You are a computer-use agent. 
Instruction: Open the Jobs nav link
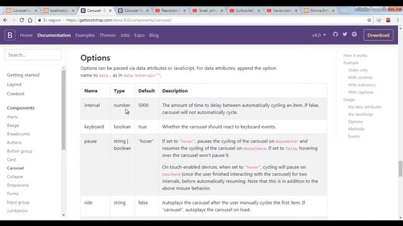pyautogui.click(x=125, y=35)
